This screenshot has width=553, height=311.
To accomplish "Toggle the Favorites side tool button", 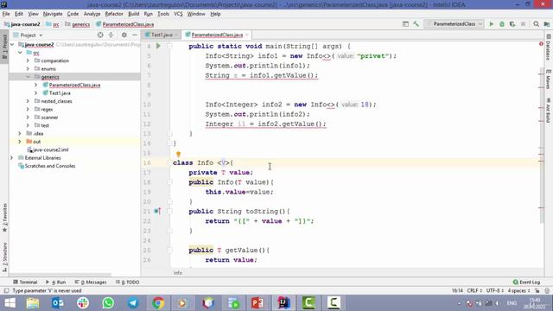I will 4,218.
